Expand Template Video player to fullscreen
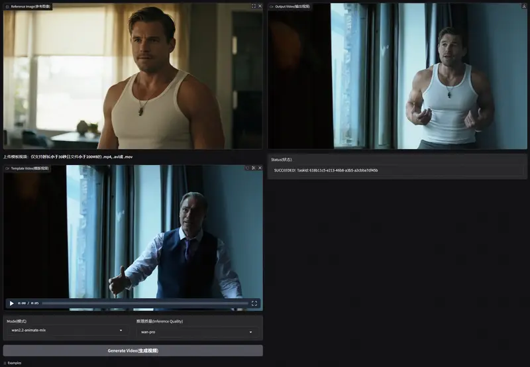Viewport: 530px width, 367px height. pyautogui.click(x=254, y=303)
